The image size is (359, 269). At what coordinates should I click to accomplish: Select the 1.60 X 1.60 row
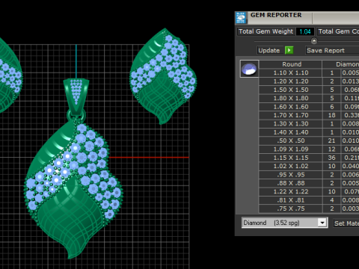[x=309, y=107]
